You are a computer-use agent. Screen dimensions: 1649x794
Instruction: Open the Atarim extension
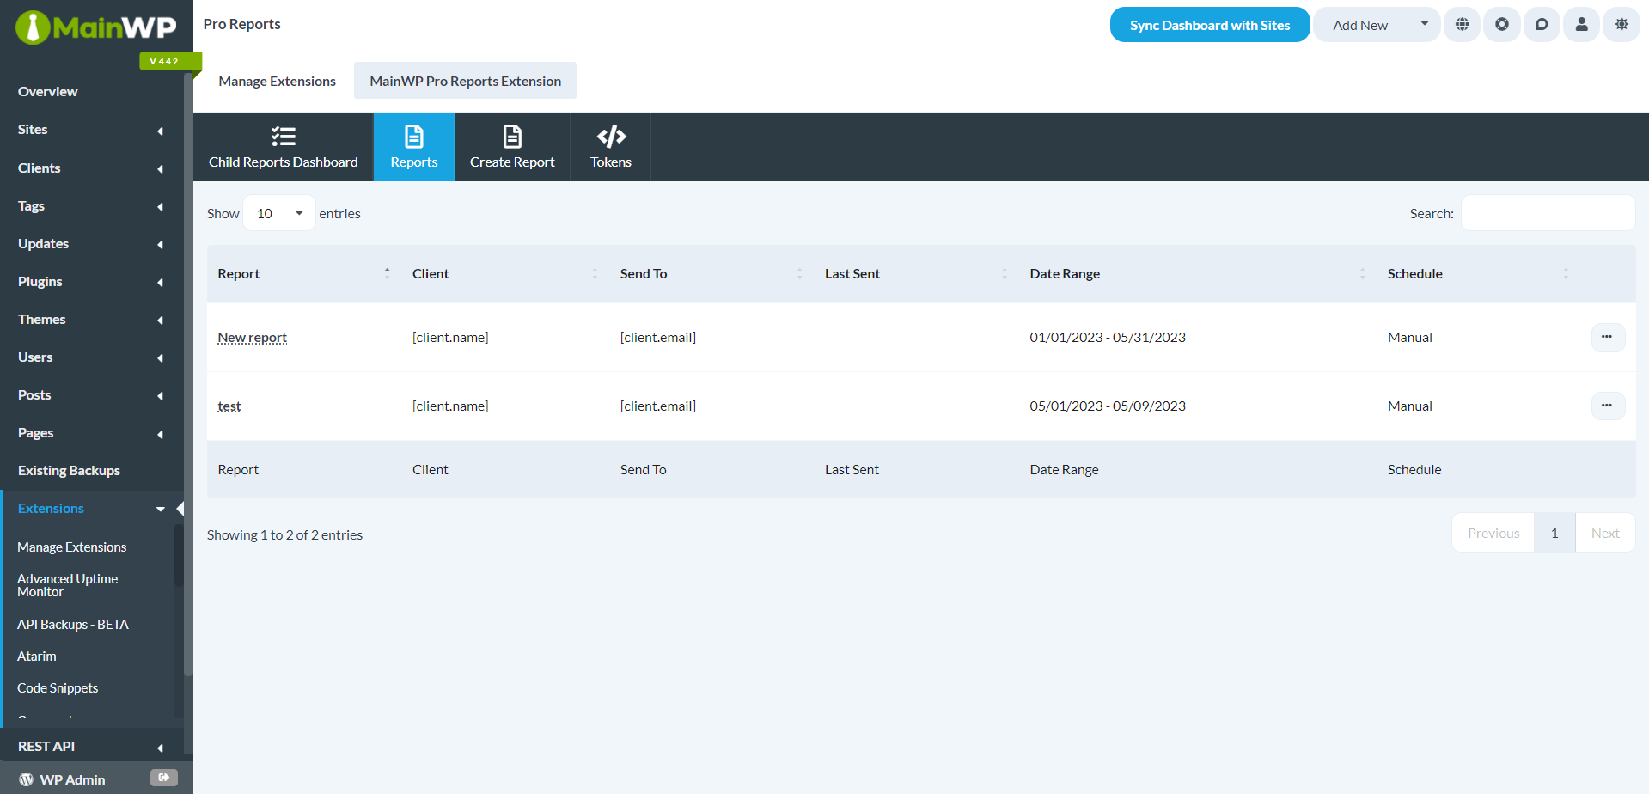(37, 656)
